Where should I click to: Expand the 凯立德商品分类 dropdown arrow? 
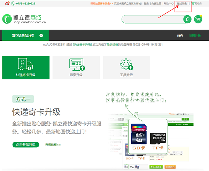click(x=41, y=36)
